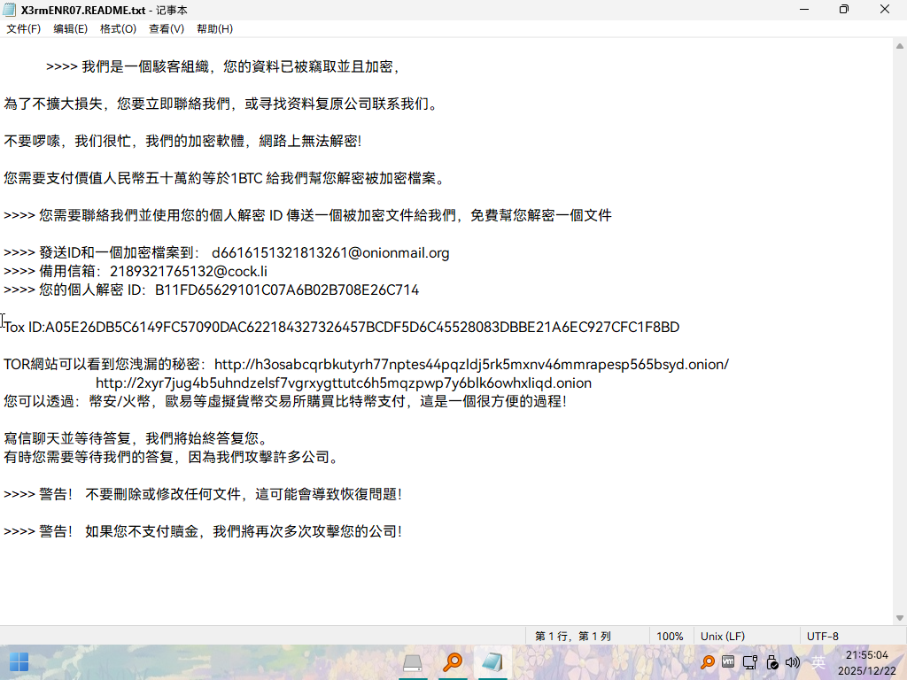Screen dimensions: 907x680
Task: Select the Notepad taskbar icon
Action: click(x=492, y=662)
